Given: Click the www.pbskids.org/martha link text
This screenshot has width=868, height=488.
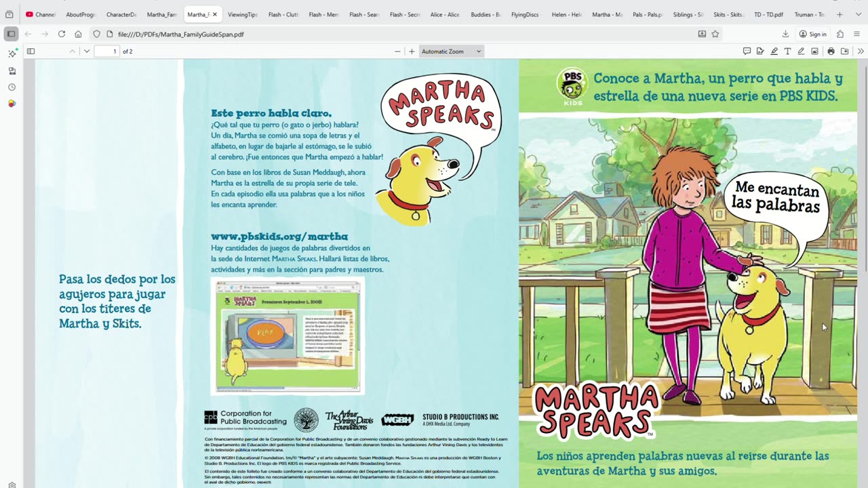Looking at the screenshot, I should coord(279,237).
